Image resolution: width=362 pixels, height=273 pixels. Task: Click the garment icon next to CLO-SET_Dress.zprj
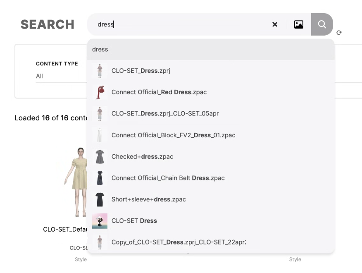[99, 71]
